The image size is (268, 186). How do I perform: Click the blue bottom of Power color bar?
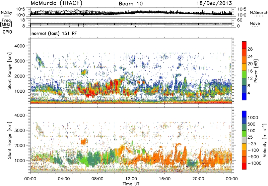point(244,96)
